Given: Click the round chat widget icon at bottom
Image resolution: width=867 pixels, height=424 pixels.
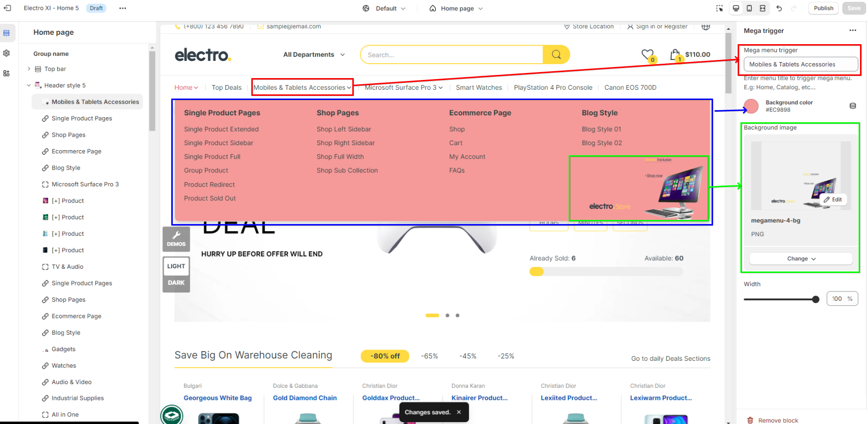Looking at the screenshot, I should (x=172, y=415).
